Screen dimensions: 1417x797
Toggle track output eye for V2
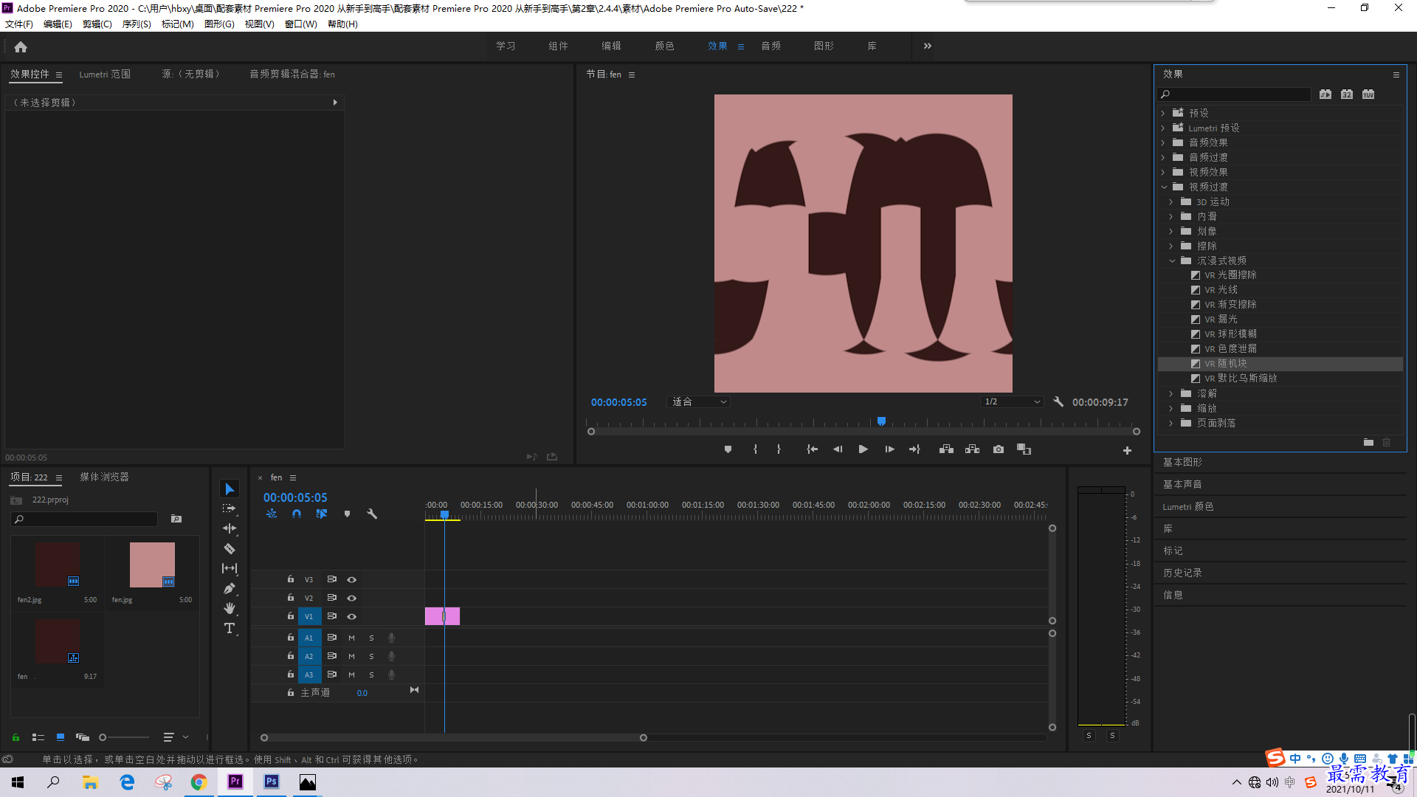(x=352, y=598)
